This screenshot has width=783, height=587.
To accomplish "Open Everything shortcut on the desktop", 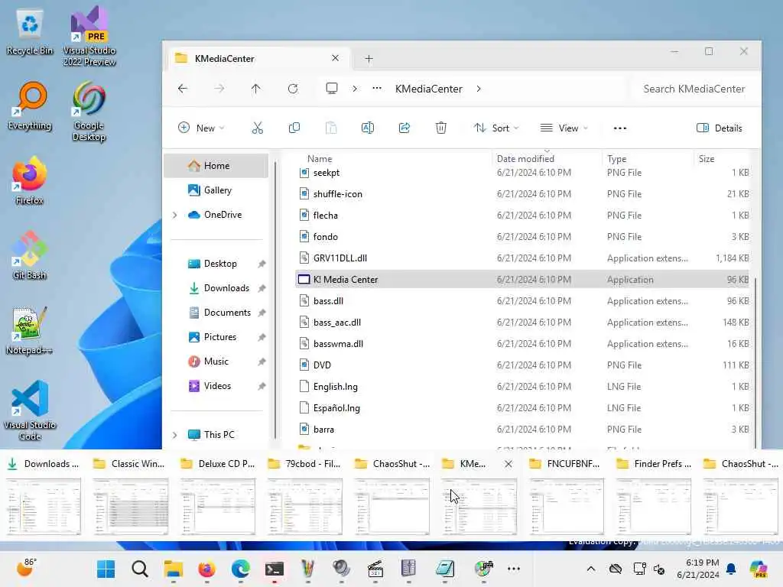I will click(x=30, y=105).
